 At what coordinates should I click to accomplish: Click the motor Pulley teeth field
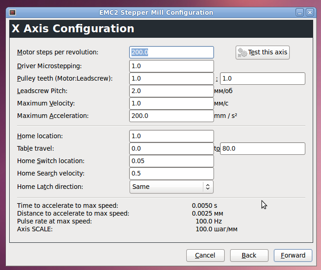click(x=172, y=78)
